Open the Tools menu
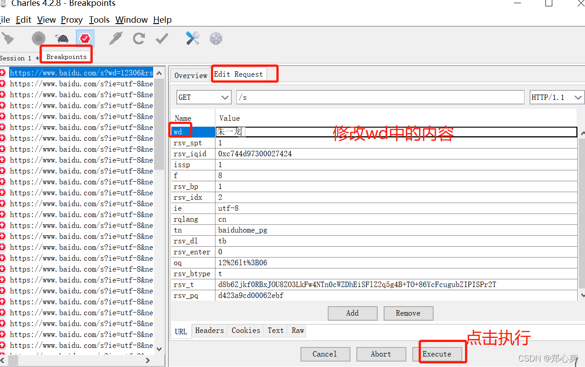585x367 pixels. click(99, 20)
